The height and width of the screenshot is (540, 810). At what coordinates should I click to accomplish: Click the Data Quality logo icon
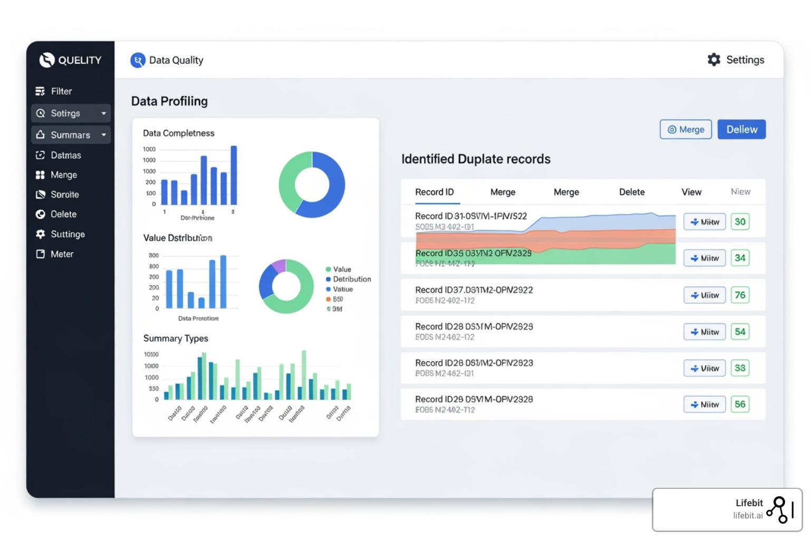[138, 60]
